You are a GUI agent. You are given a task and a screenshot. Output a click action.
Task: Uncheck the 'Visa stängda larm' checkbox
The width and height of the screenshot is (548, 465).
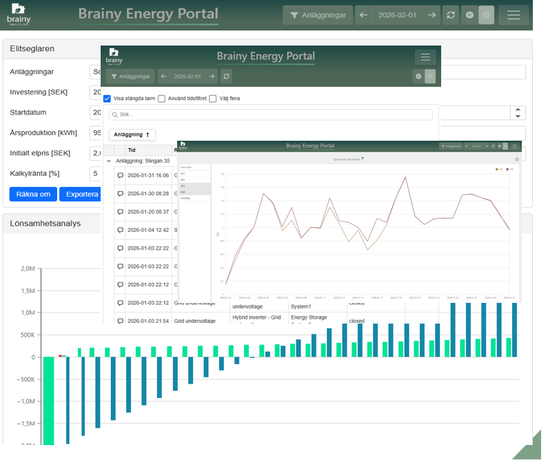[x=108, y=99]
